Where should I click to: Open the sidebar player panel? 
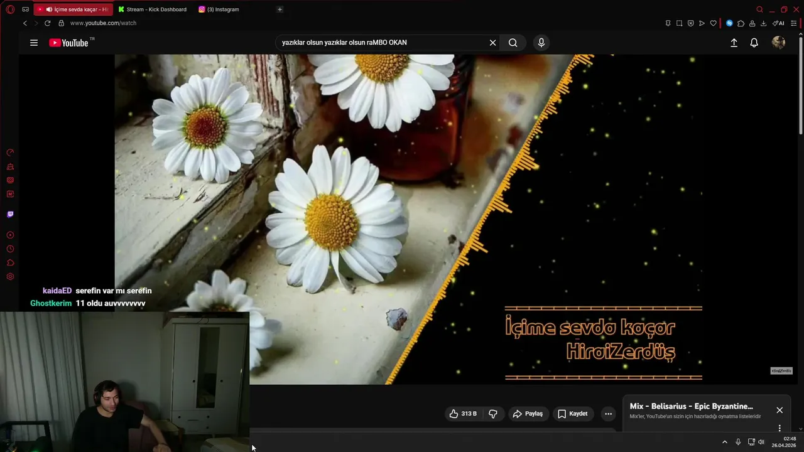tap(10, 235)
